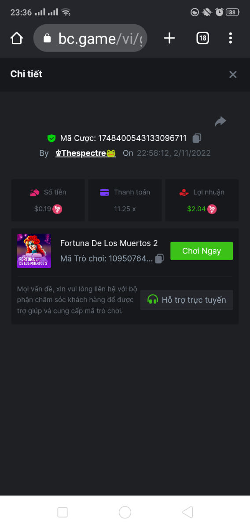The image size is (250, 529).
Task: Open a new browser tab with plus icon
Action: [x=169, y=38]
